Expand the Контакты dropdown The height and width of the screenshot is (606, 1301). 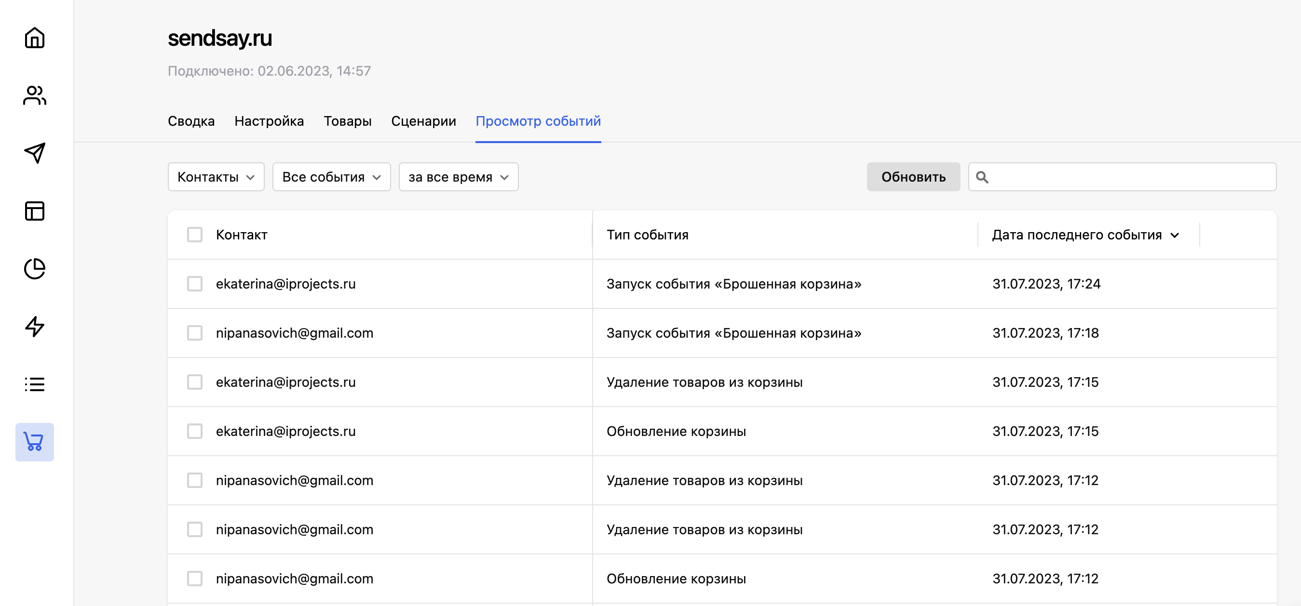pos(216,177)
